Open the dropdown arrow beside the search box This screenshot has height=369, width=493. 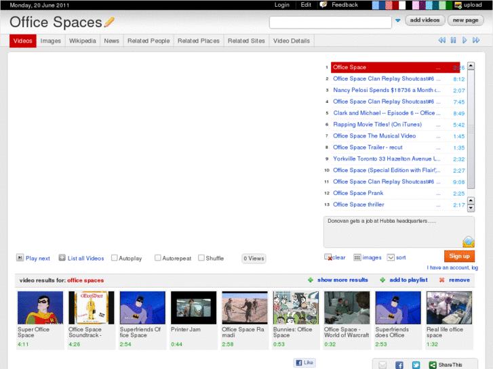(x=398, y=21)
